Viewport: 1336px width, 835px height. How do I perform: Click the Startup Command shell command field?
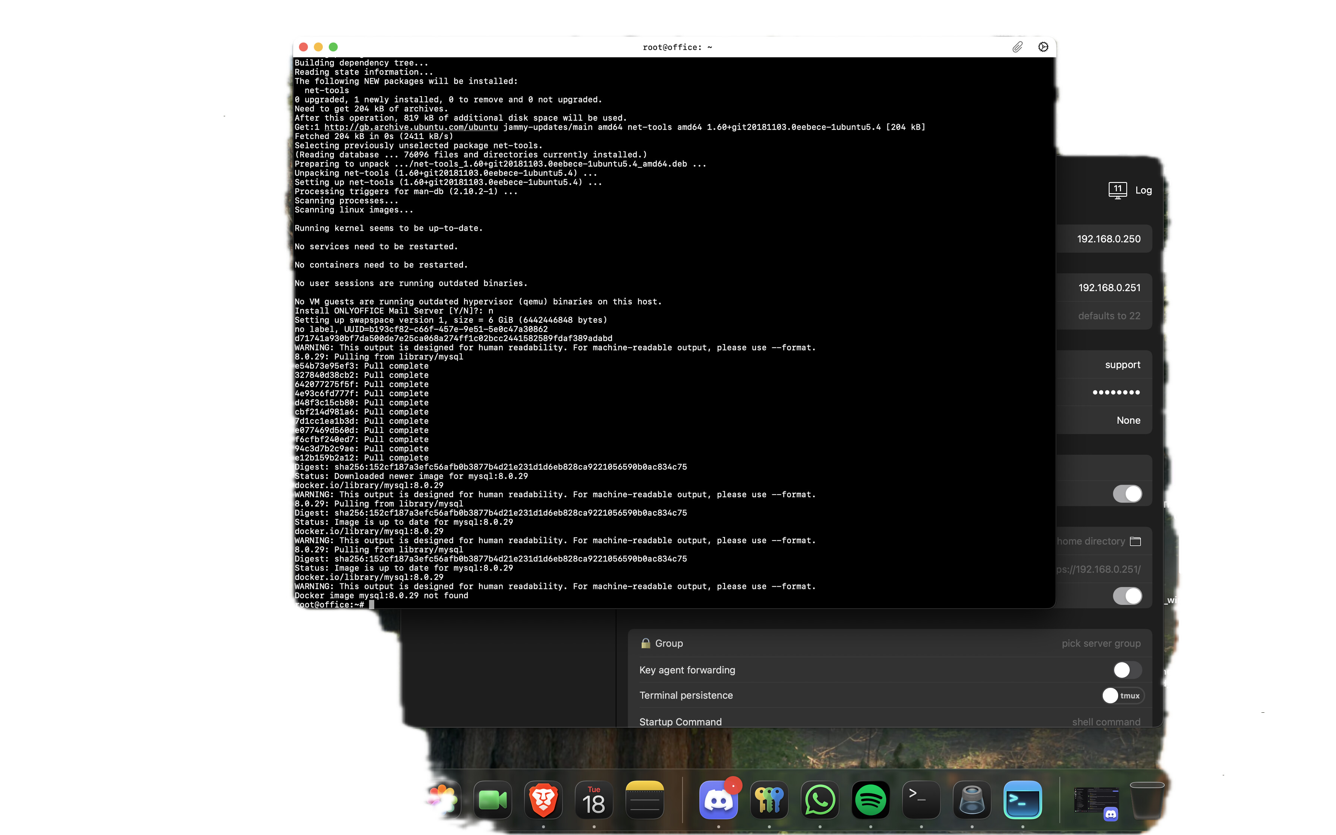pos(1106,722)
